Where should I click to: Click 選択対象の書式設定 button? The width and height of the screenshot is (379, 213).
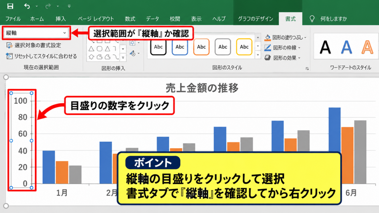pyautogui.click(x=34, y=45)
